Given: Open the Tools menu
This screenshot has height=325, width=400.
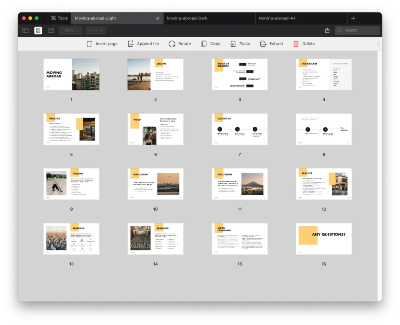Looking at the screenshot, I should click(59, 18).
